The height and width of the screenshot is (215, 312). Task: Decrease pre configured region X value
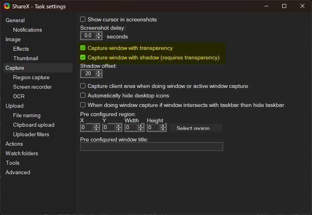96,129
